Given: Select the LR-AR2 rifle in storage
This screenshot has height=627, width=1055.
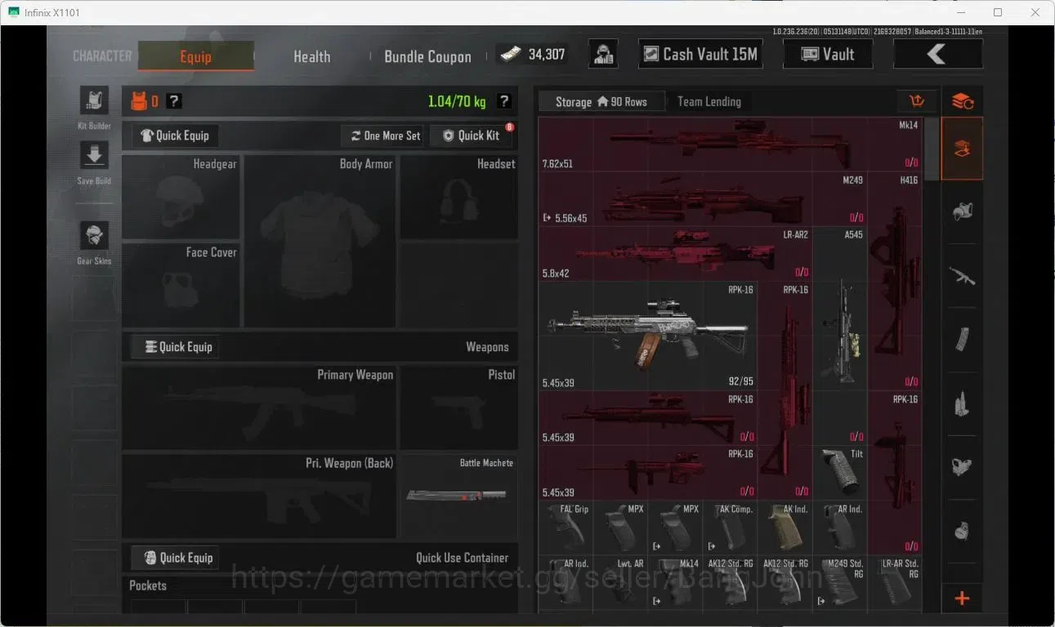Looking at the screenshot, I should click(x=676, y=254).
